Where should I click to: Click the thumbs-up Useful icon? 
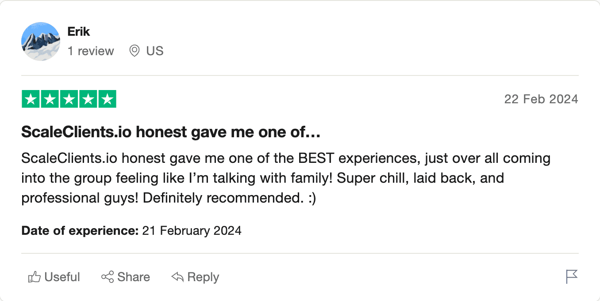[35, 277]
